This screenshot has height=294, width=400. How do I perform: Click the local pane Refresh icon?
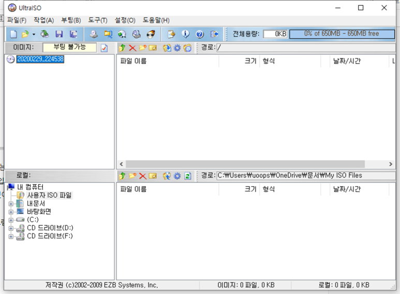click(188, 175)
